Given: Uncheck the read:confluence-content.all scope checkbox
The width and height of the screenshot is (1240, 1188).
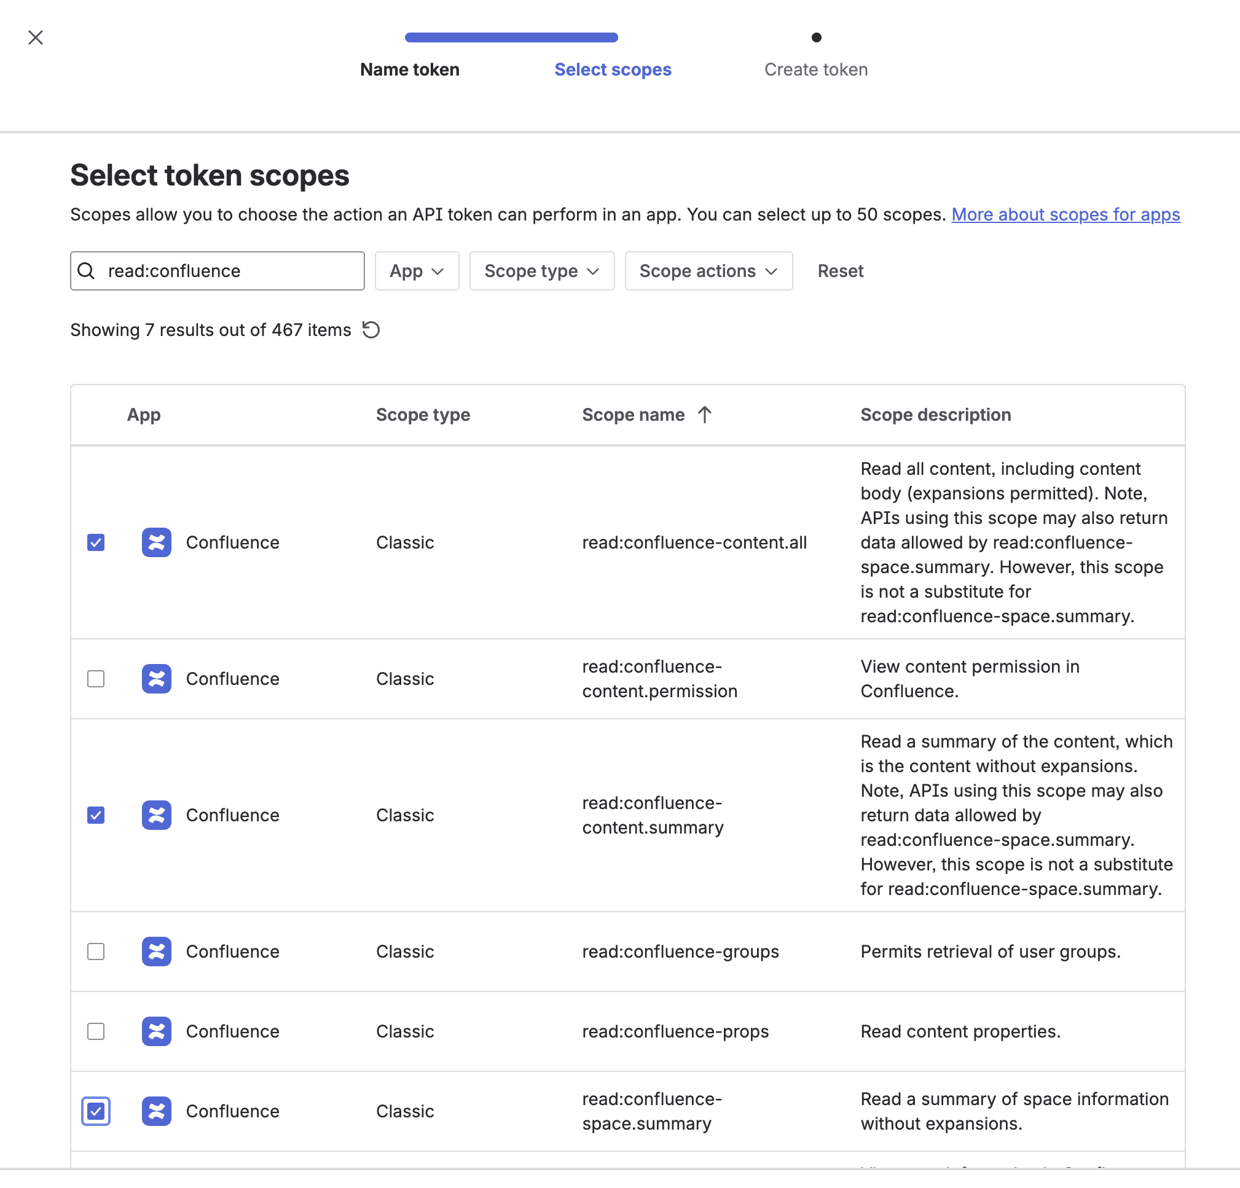Looking at the screenshot, I should tap(96, 542).
